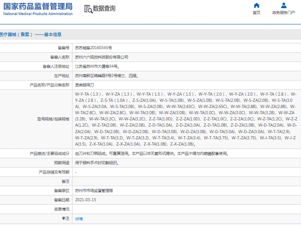Image resolution: width=301 pixels, height=226 pixels.
Task: Click the 医疗器械（备案）——基本信息 header
Action: pos(31,34)
